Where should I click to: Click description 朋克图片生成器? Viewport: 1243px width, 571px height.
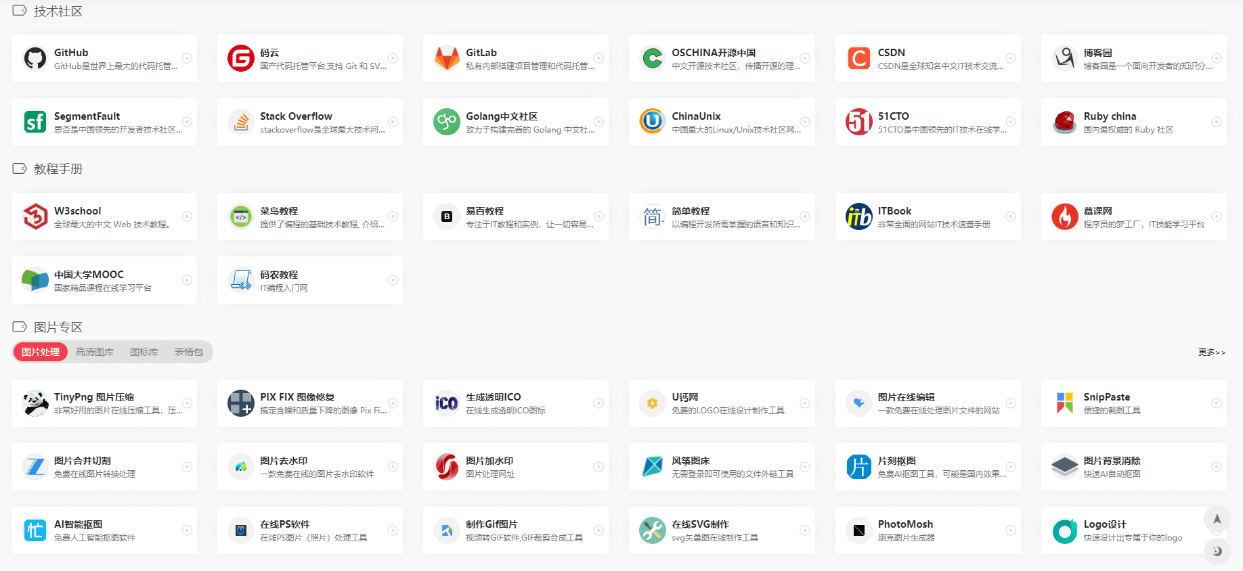pyautogui.click(x=906, y=538)
